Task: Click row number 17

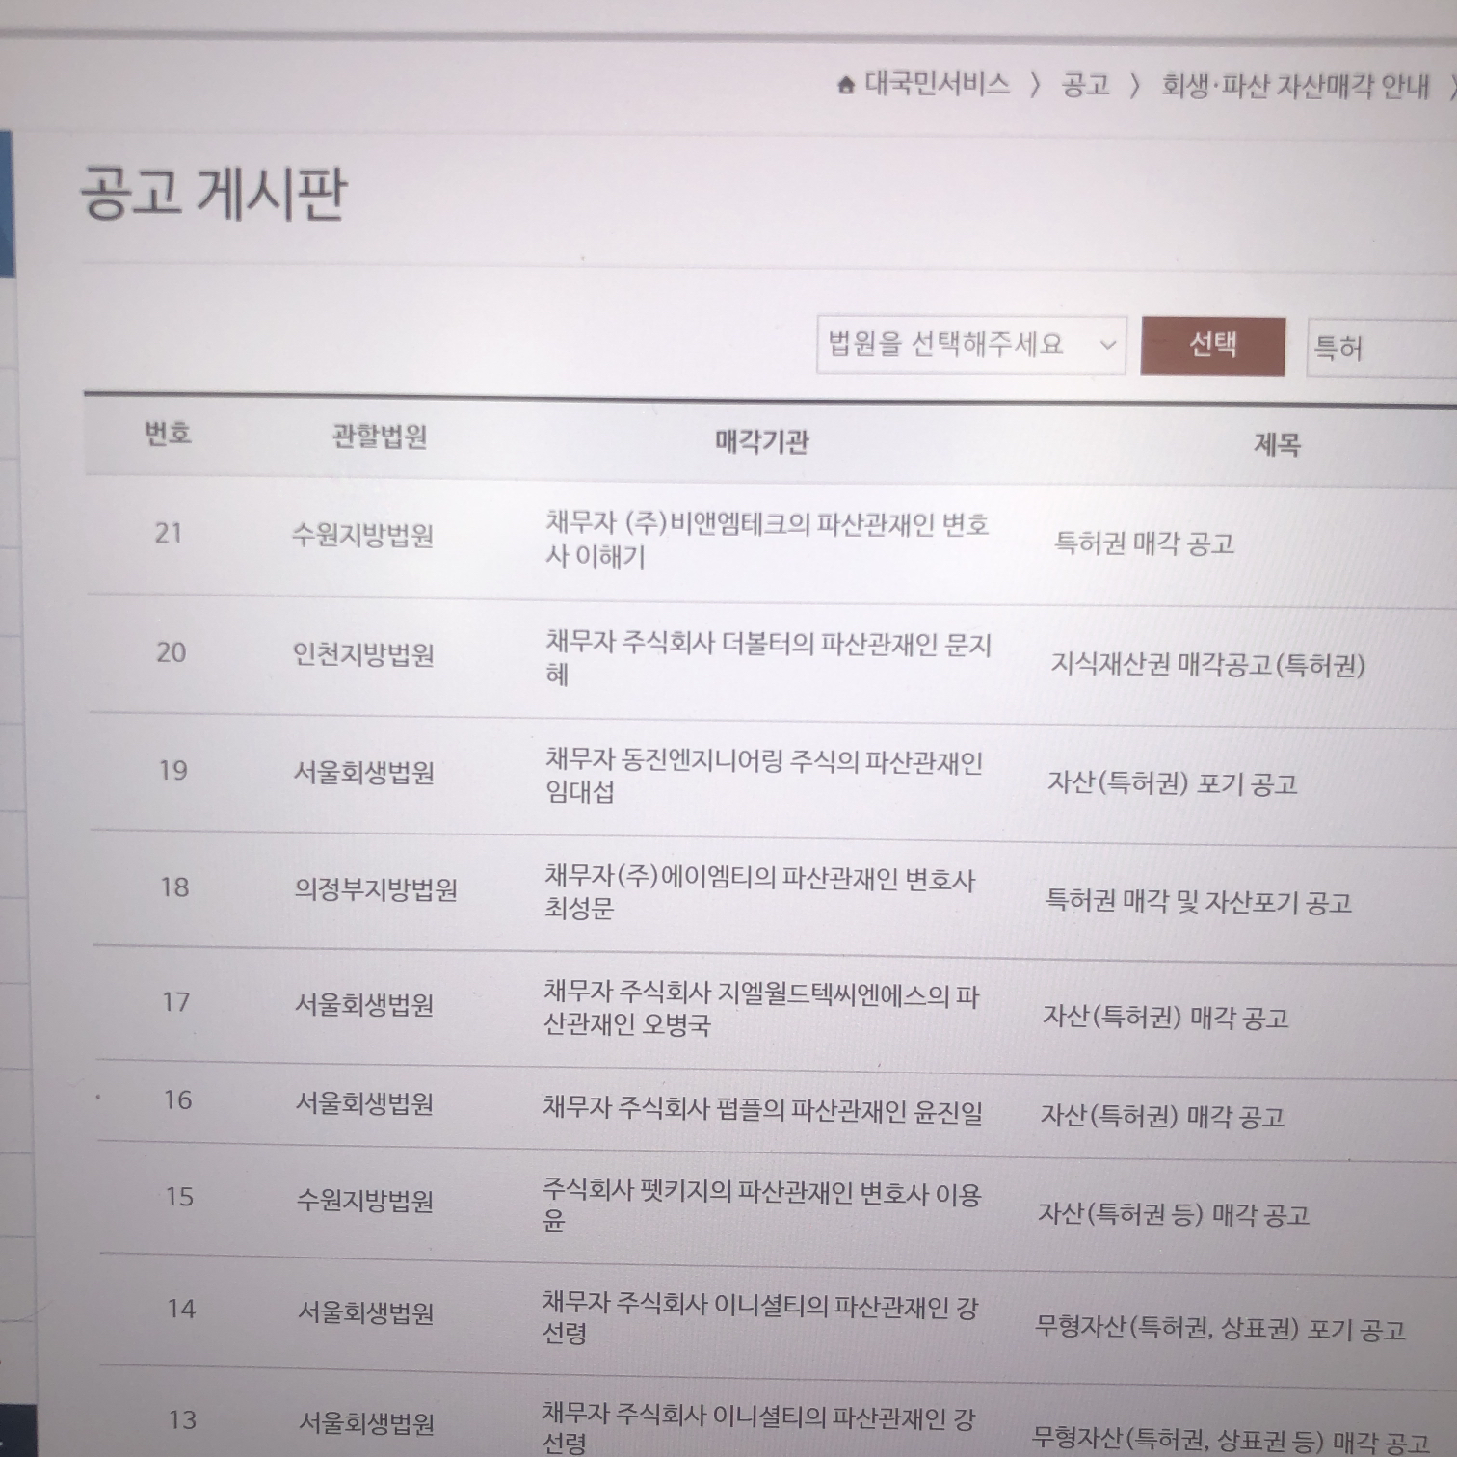Action: point(176,1002)
